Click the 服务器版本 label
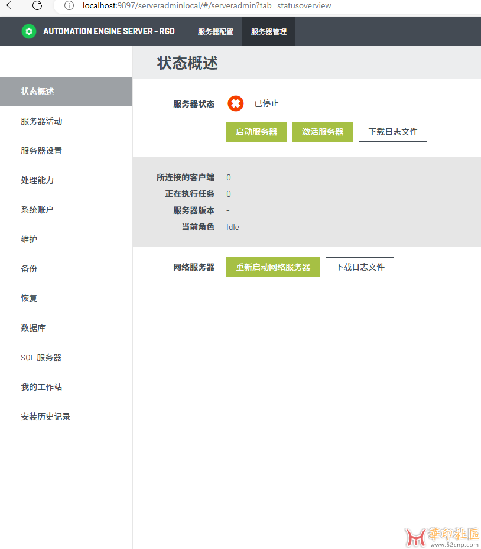 pyautogui.click(x=194, y=210)
